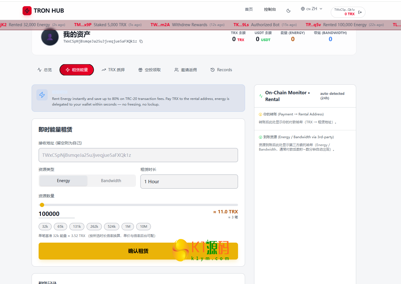The width and height of the screenshot is (401, 284).
Task: Click the logout arrow icon beside wallet
Action: [360, 12]
